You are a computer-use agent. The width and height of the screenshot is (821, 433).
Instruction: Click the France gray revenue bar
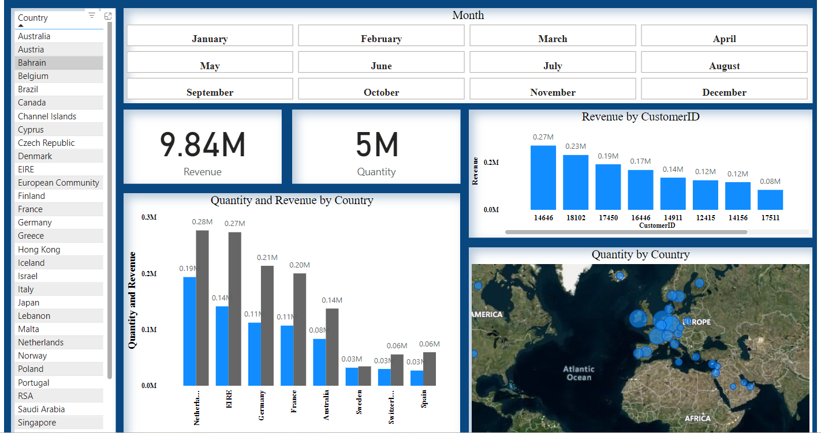tap(300, 329)
